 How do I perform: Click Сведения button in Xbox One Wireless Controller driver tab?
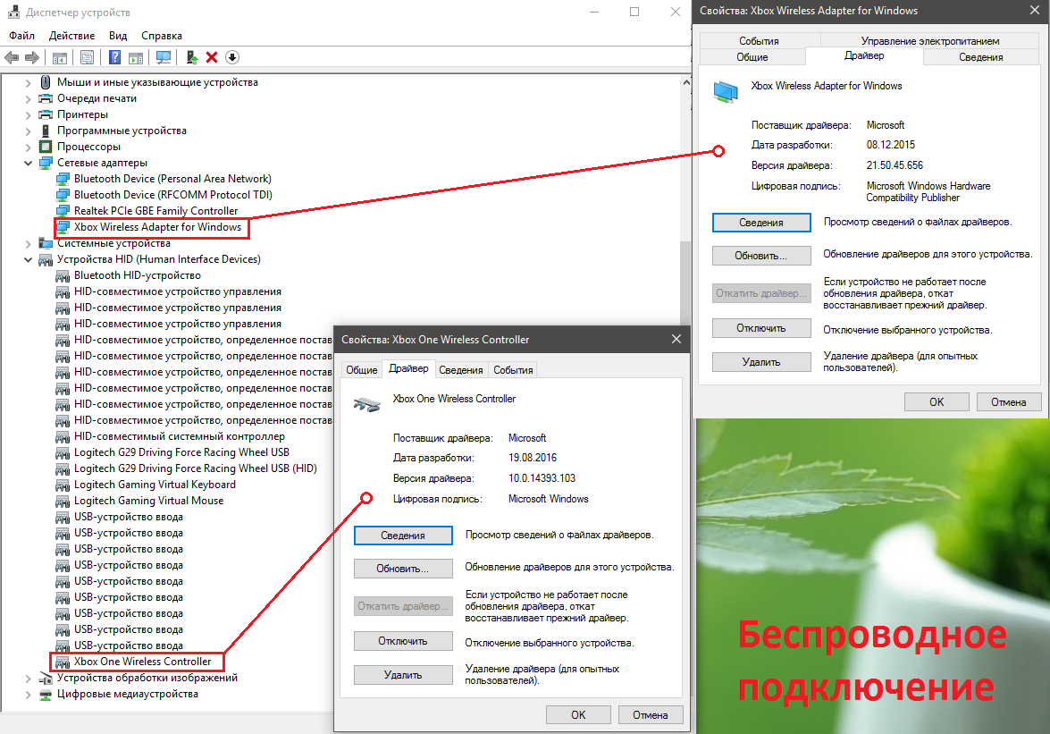[403, 536]
